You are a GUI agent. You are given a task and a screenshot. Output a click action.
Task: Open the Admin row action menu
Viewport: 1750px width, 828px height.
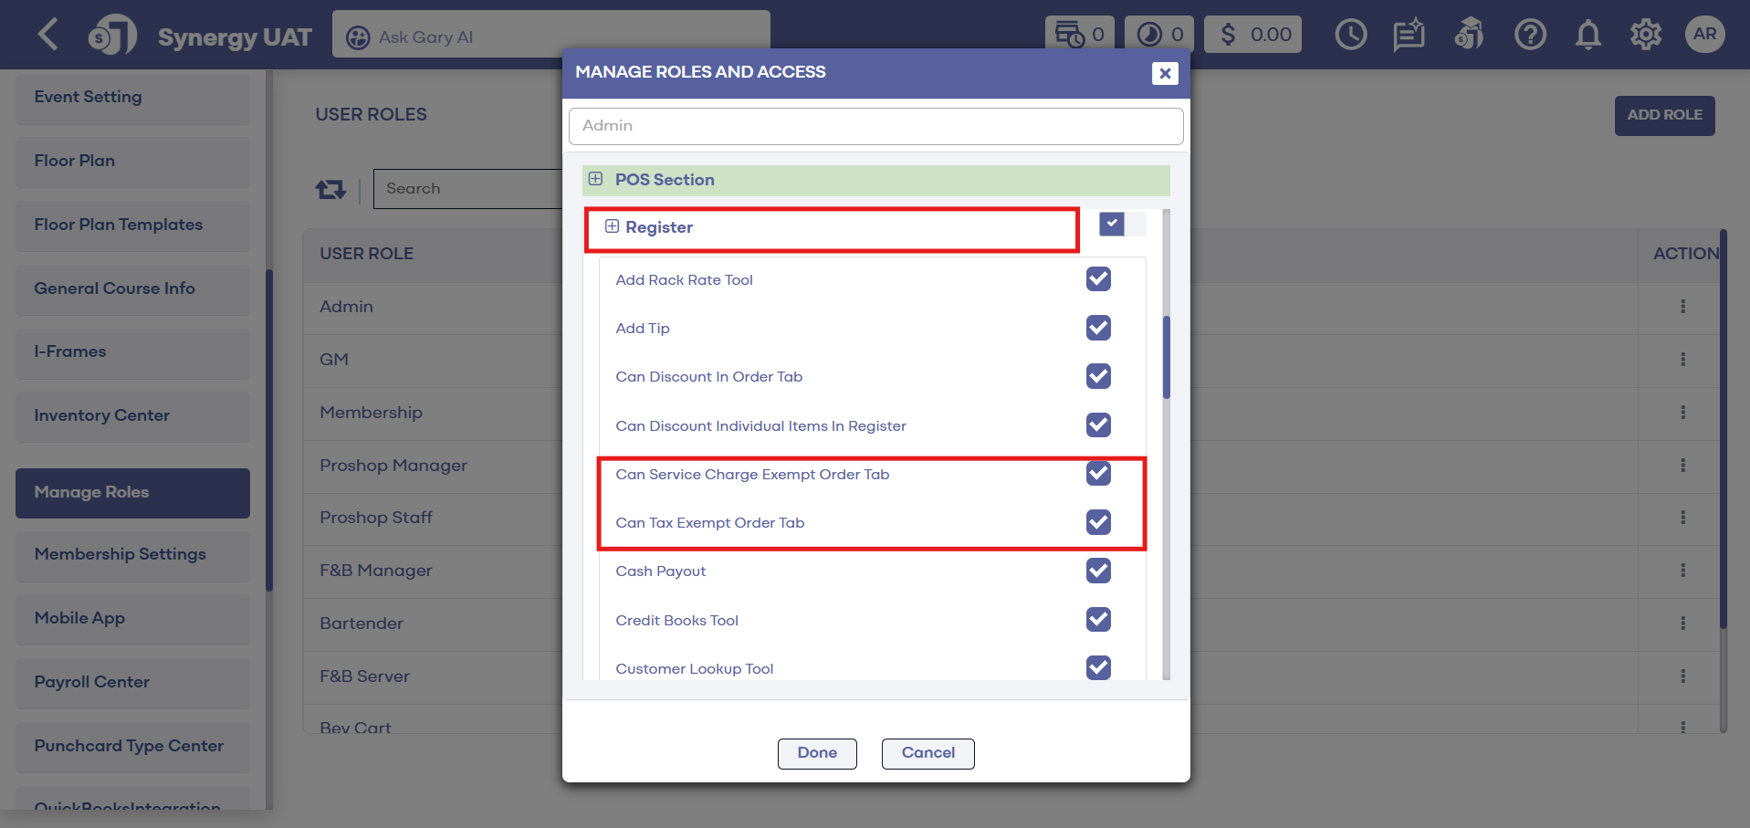[x=1682, y=307]
